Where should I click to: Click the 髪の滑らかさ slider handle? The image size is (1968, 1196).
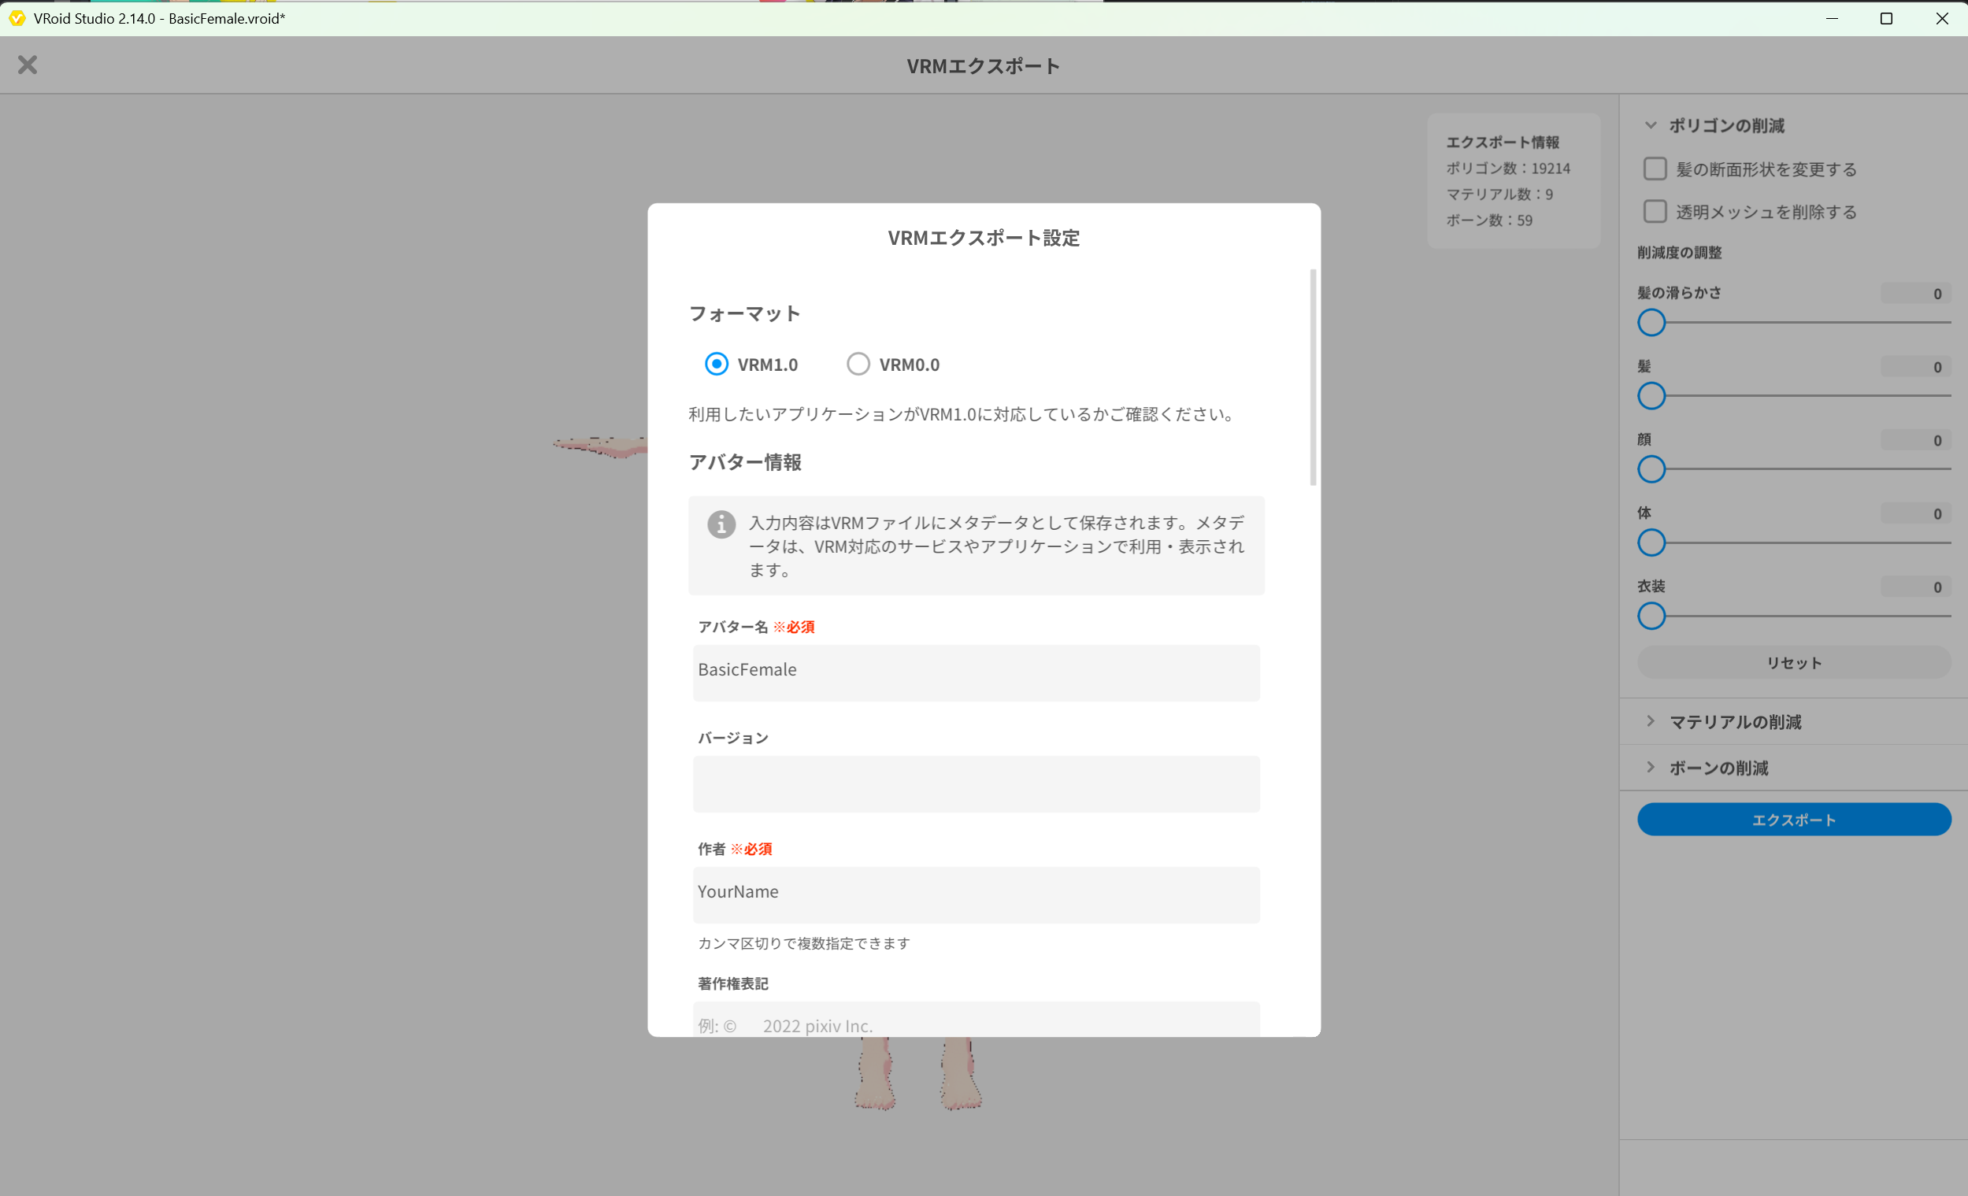pos(1651,323)
